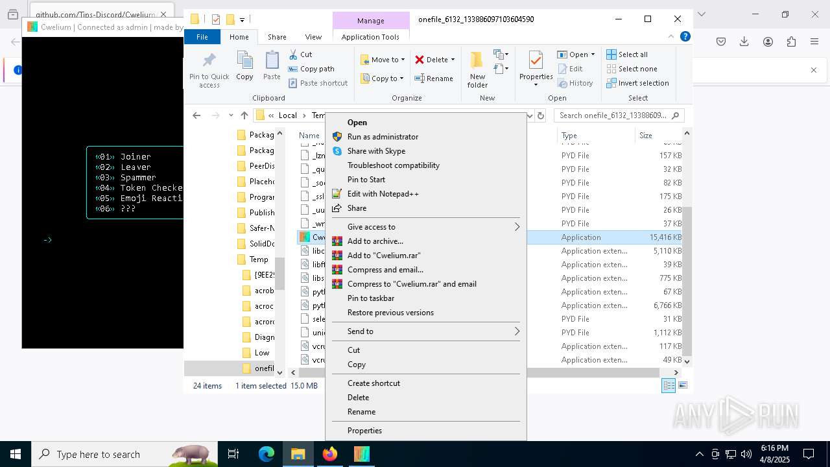The image size is (830, 467).
Task: Open the Copy to dropdown
Action: click(x=382, y=78)
